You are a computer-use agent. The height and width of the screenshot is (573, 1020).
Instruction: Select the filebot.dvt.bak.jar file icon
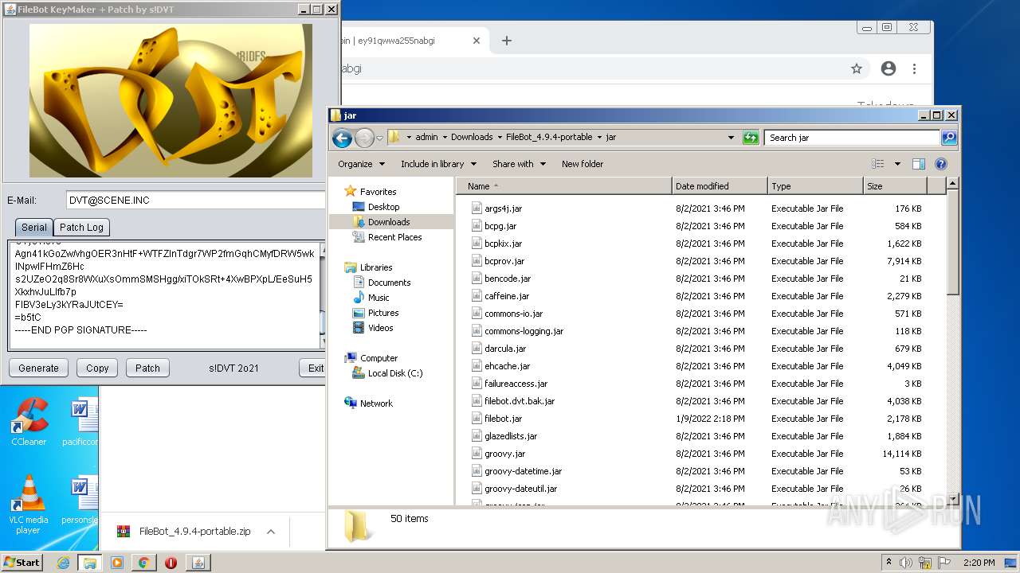pos(477,401)
